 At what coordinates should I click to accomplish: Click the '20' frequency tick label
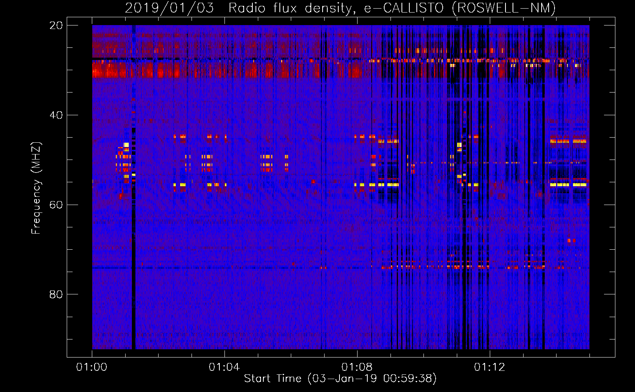(x=56, y=25)
